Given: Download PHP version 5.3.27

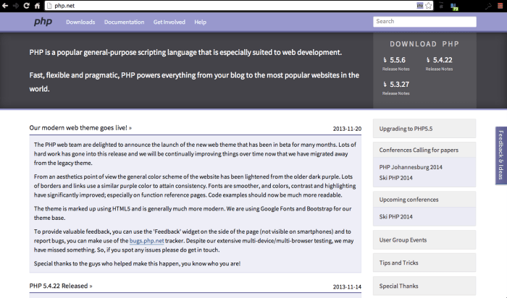Looking at the screenshot, I should 399,85.
